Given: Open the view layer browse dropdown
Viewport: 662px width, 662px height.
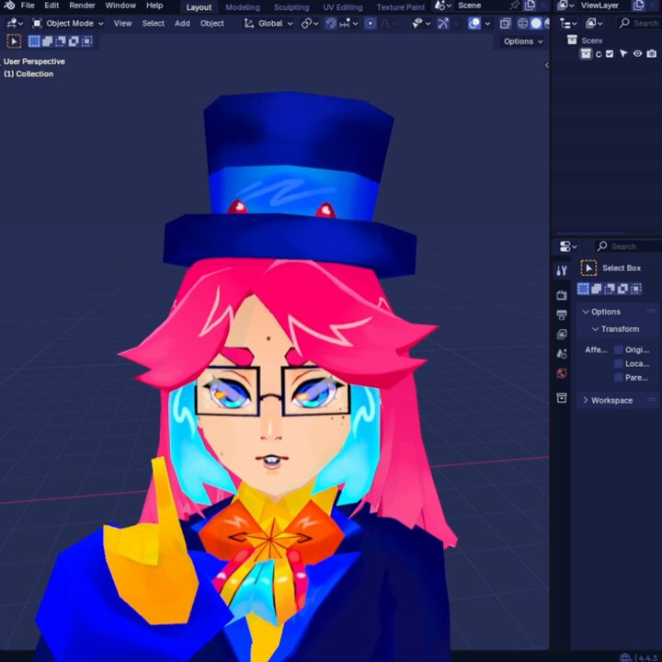Looking at the screenshot, I should coord(565,6).
